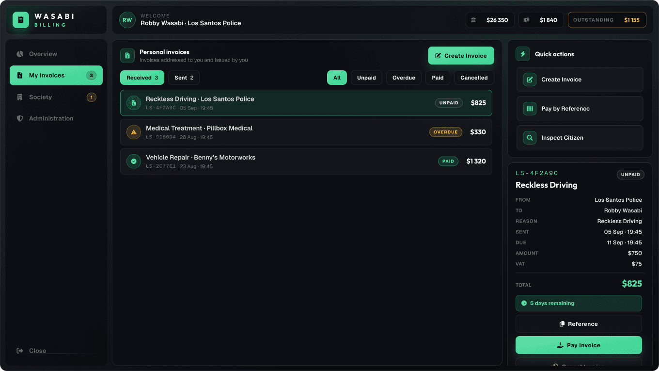Click the total amount $825 in details

coord(632,284)
